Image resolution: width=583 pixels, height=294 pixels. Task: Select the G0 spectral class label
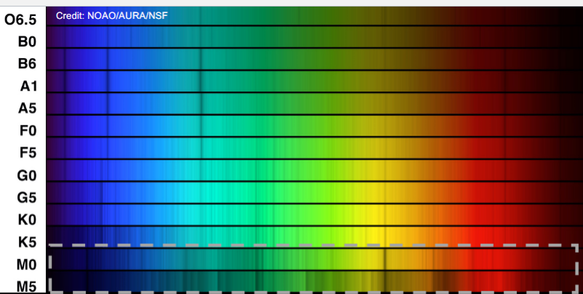click(x=27, y=175)
